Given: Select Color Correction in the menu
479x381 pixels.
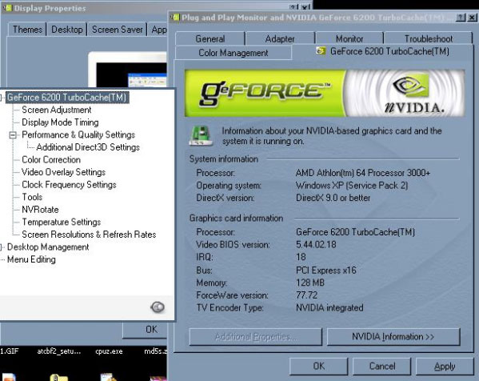Looking at the screenshot, I should pos(51,159).
